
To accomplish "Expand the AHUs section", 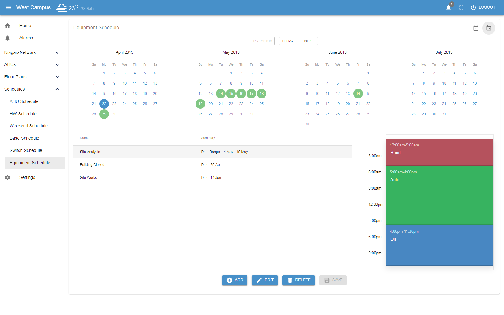I will point(32,64).
